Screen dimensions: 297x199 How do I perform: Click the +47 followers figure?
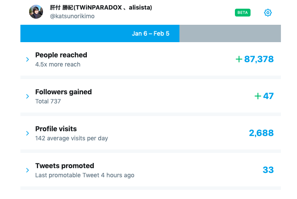[x=264, y=96]
